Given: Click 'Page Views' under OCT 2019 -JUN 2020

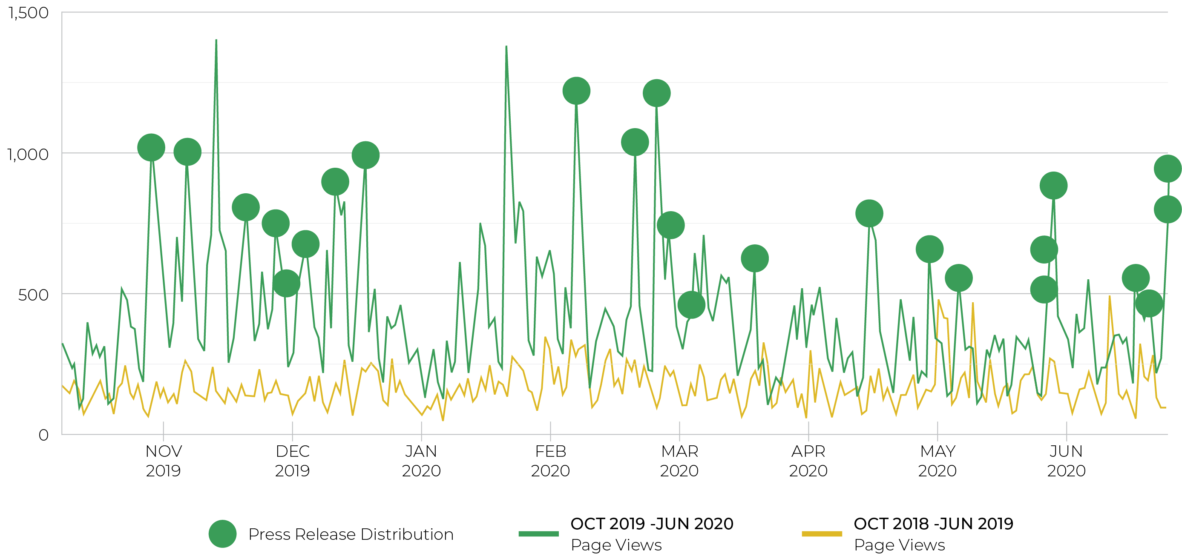Looking at the screenshot, I should [616, 545].
